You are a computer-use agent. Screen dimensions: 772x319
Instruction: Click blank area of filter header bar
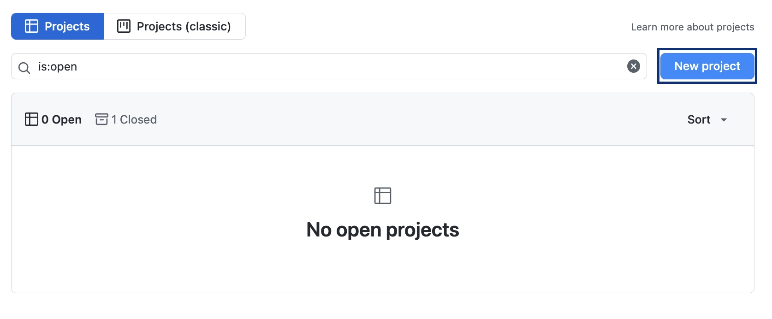pos(415,119)
